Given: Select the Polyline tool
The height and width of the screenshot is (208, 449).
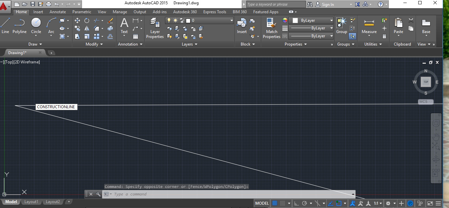Looking at the screenshot, I should click(20, 26).
